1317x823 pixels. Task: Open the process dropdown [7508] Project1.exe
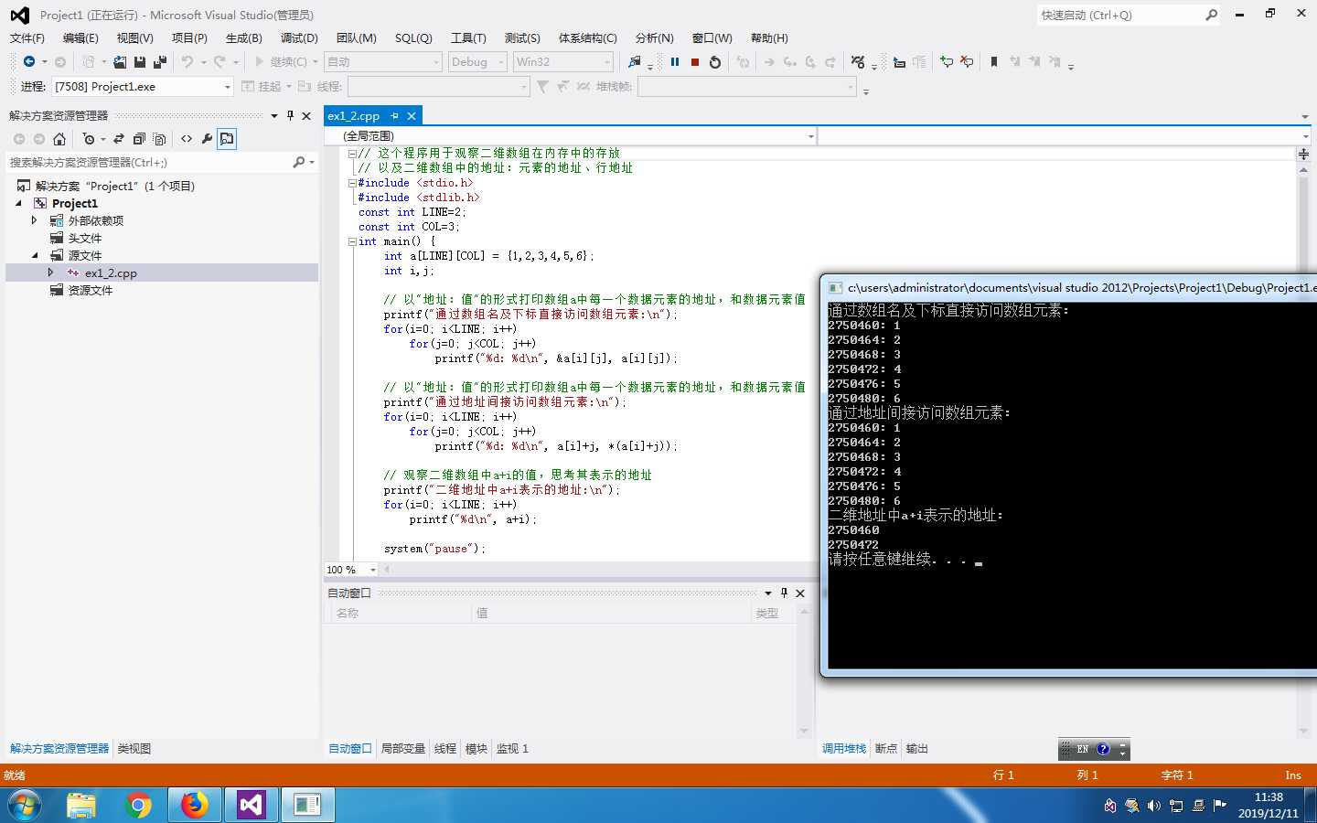pos(228,87)
